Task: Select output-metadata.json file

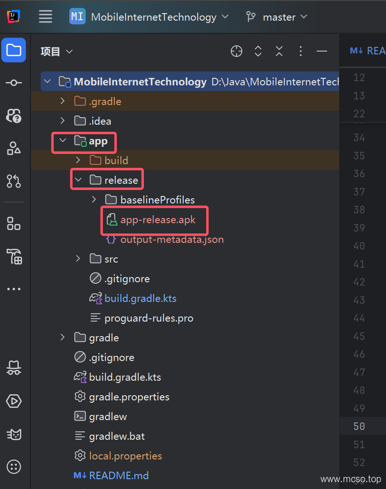Action: tap(172, 240)
